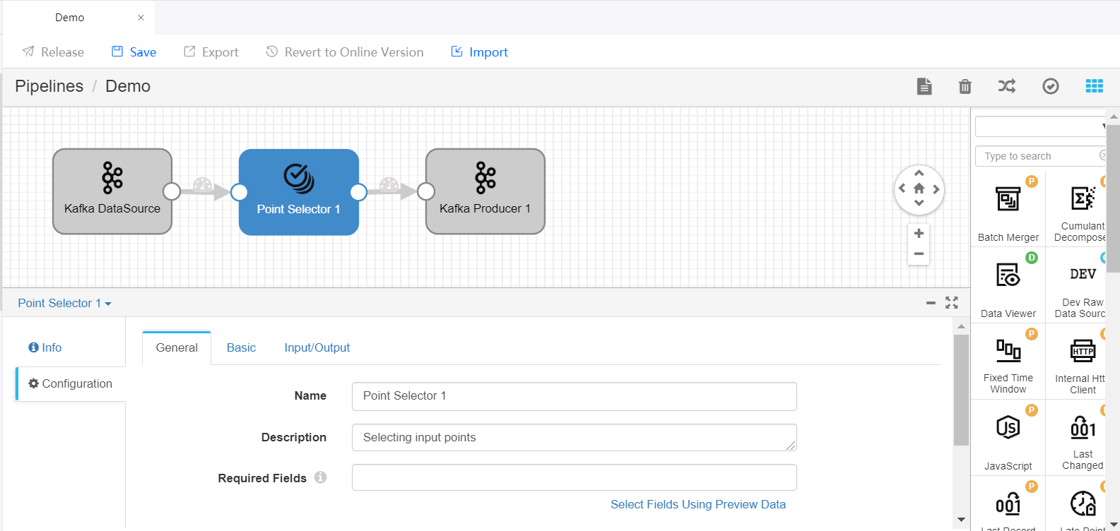Screen dimensions: 1120x531
Task: Click the canvas zoom in plus button
Action: [x=919, y=234]
